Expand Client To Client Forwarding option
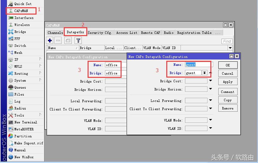The width and height of the screenshot is (258, 163). [211, 108]
